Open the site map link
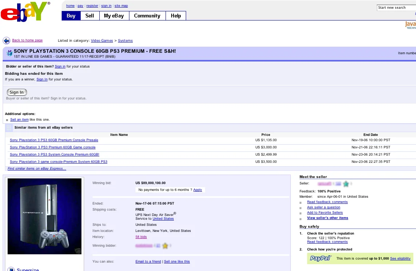 (x=121, y=6)
